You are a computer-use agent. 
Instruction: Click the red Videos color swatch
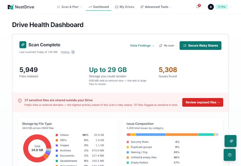click(x=57, y=135)
